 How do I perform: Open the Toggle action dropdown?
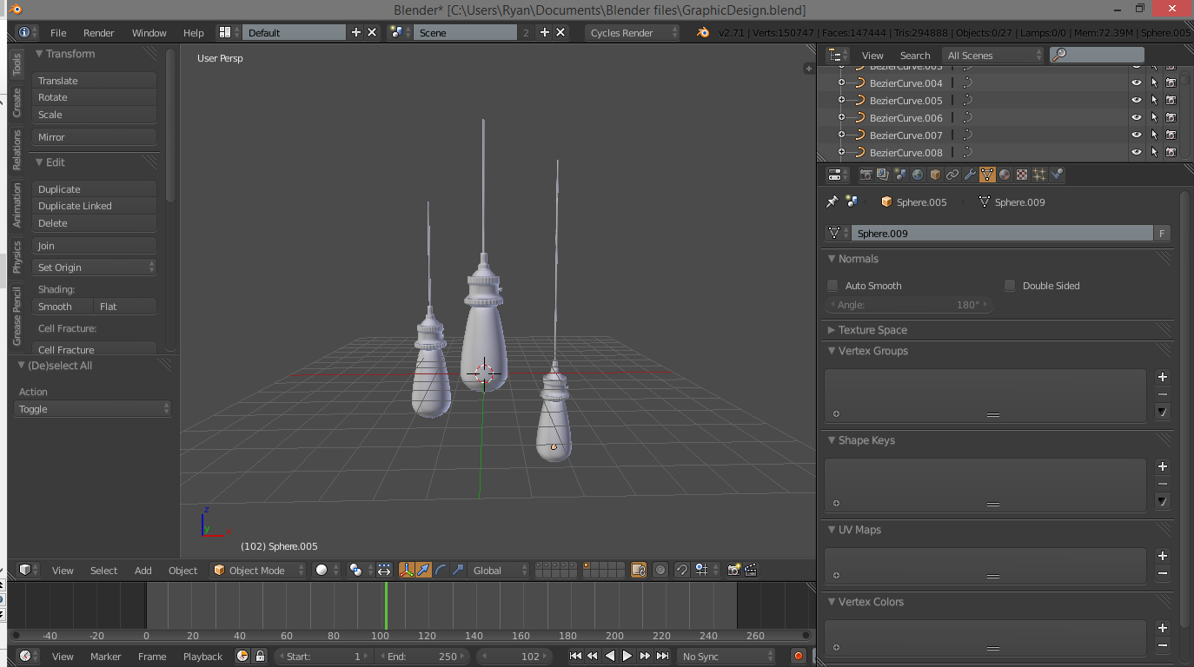click(92, 408)
